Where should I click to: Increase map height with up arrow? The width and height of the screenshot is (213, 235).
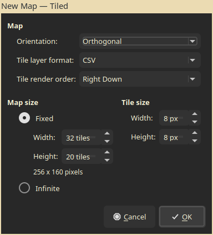(x=107, y=152)
